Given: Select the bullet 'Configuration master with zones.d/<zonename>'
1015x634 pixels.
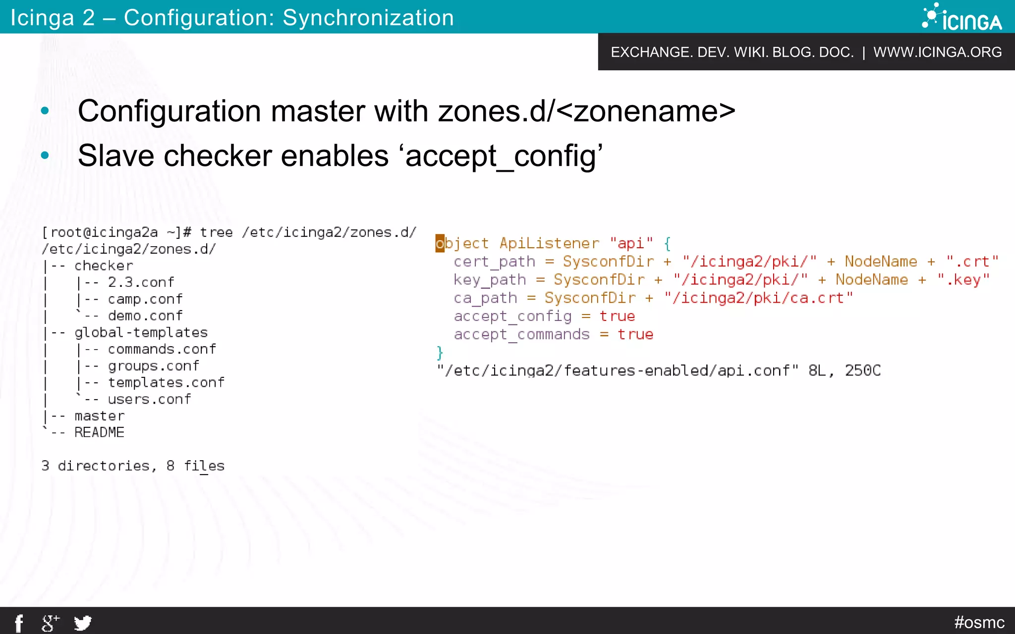Looking at the screenshot, I should (x=406, y=111).
